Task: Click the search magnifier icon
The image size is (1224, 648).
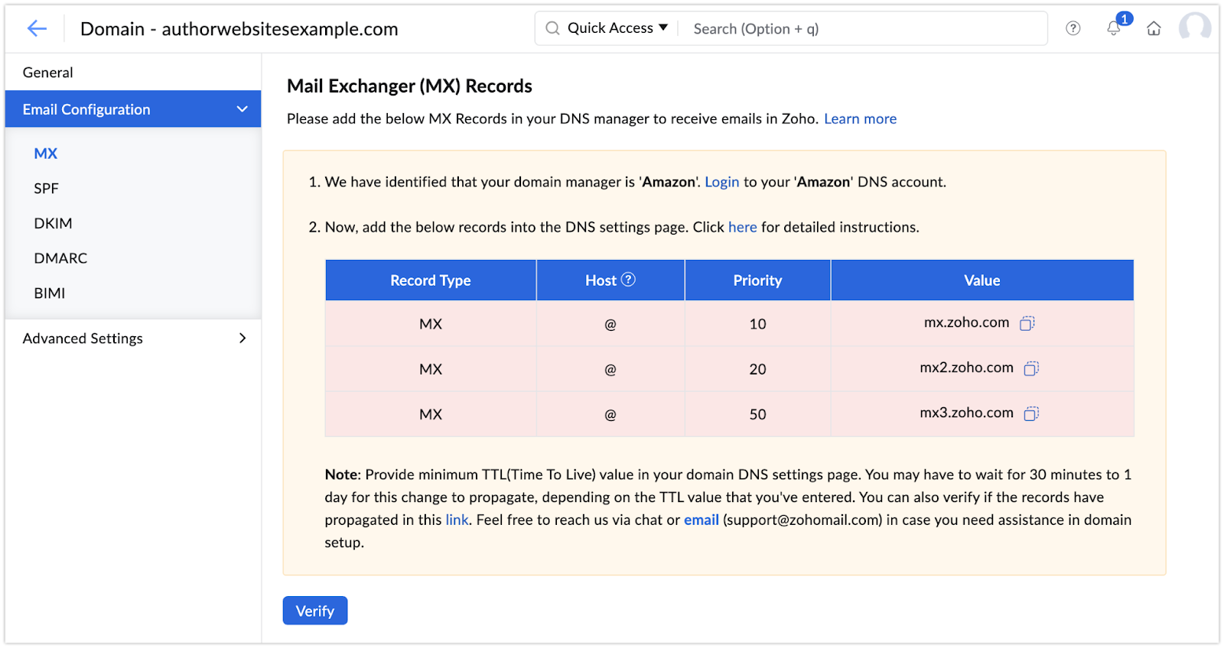Action: 552,28
